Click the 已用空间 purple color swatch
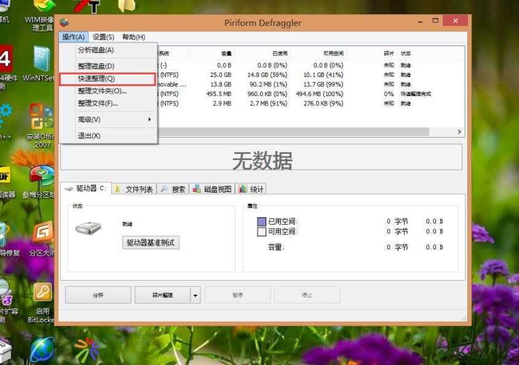This screenshot has width=519, height=365. point(261,222)
